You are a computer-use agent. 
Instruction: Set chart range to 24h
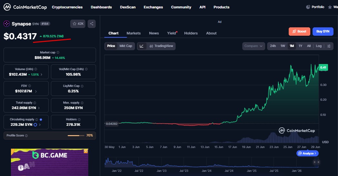click(x=273, y=46)
